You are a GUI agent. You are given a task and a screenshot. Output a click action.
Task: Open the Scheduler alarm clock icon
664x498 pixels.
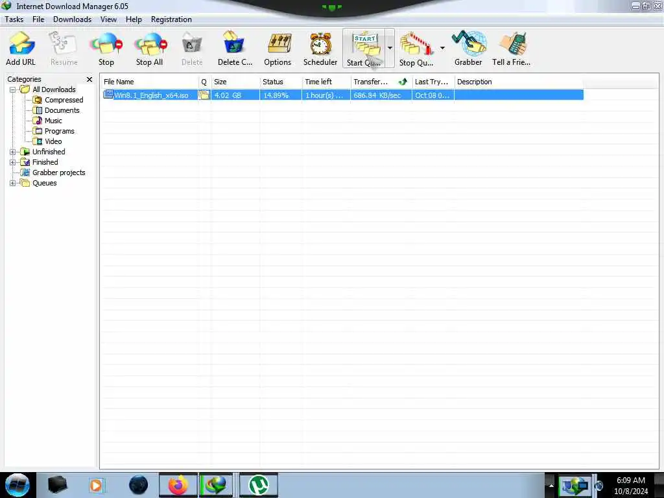pyautogui.click(x=320, y=48)
